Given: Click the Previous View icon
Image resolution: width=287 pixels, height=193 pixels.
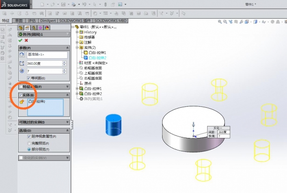Looking at the screenshot, I should point(231,22).
